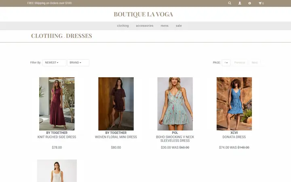The height and width of the screenshot is (182, 291).
Task: Click the POL brand name
Action: click(x=175, y=133)
